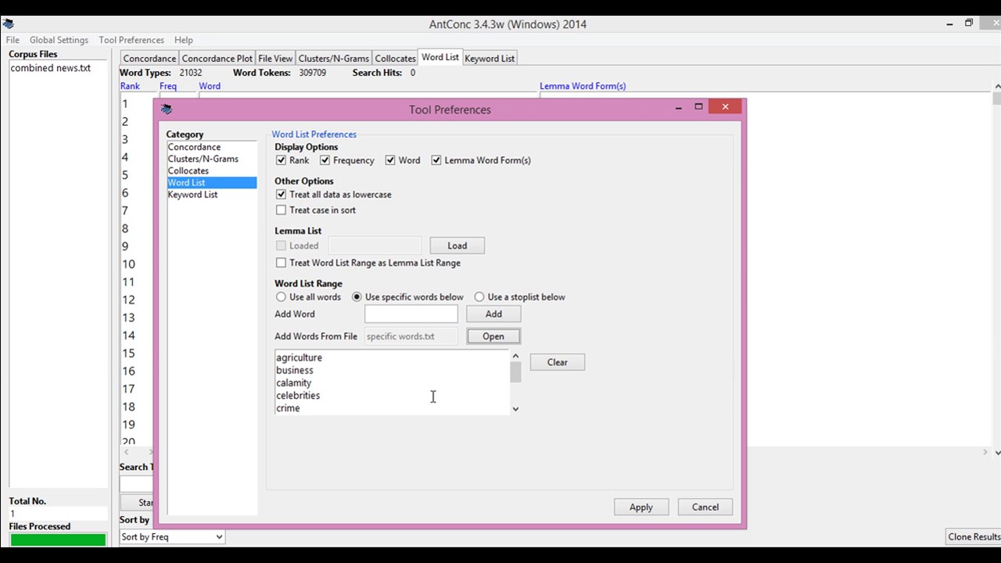Select Word List in the Category list
The height and width of the screenshot is (563, 1001).
click(211, 182)
